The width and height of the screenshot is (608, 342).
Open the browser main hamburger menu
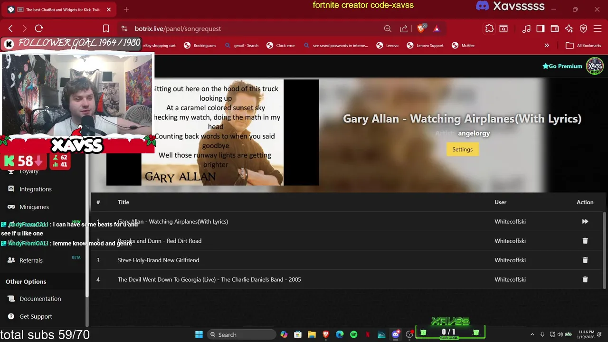click(x=598, y=28)
